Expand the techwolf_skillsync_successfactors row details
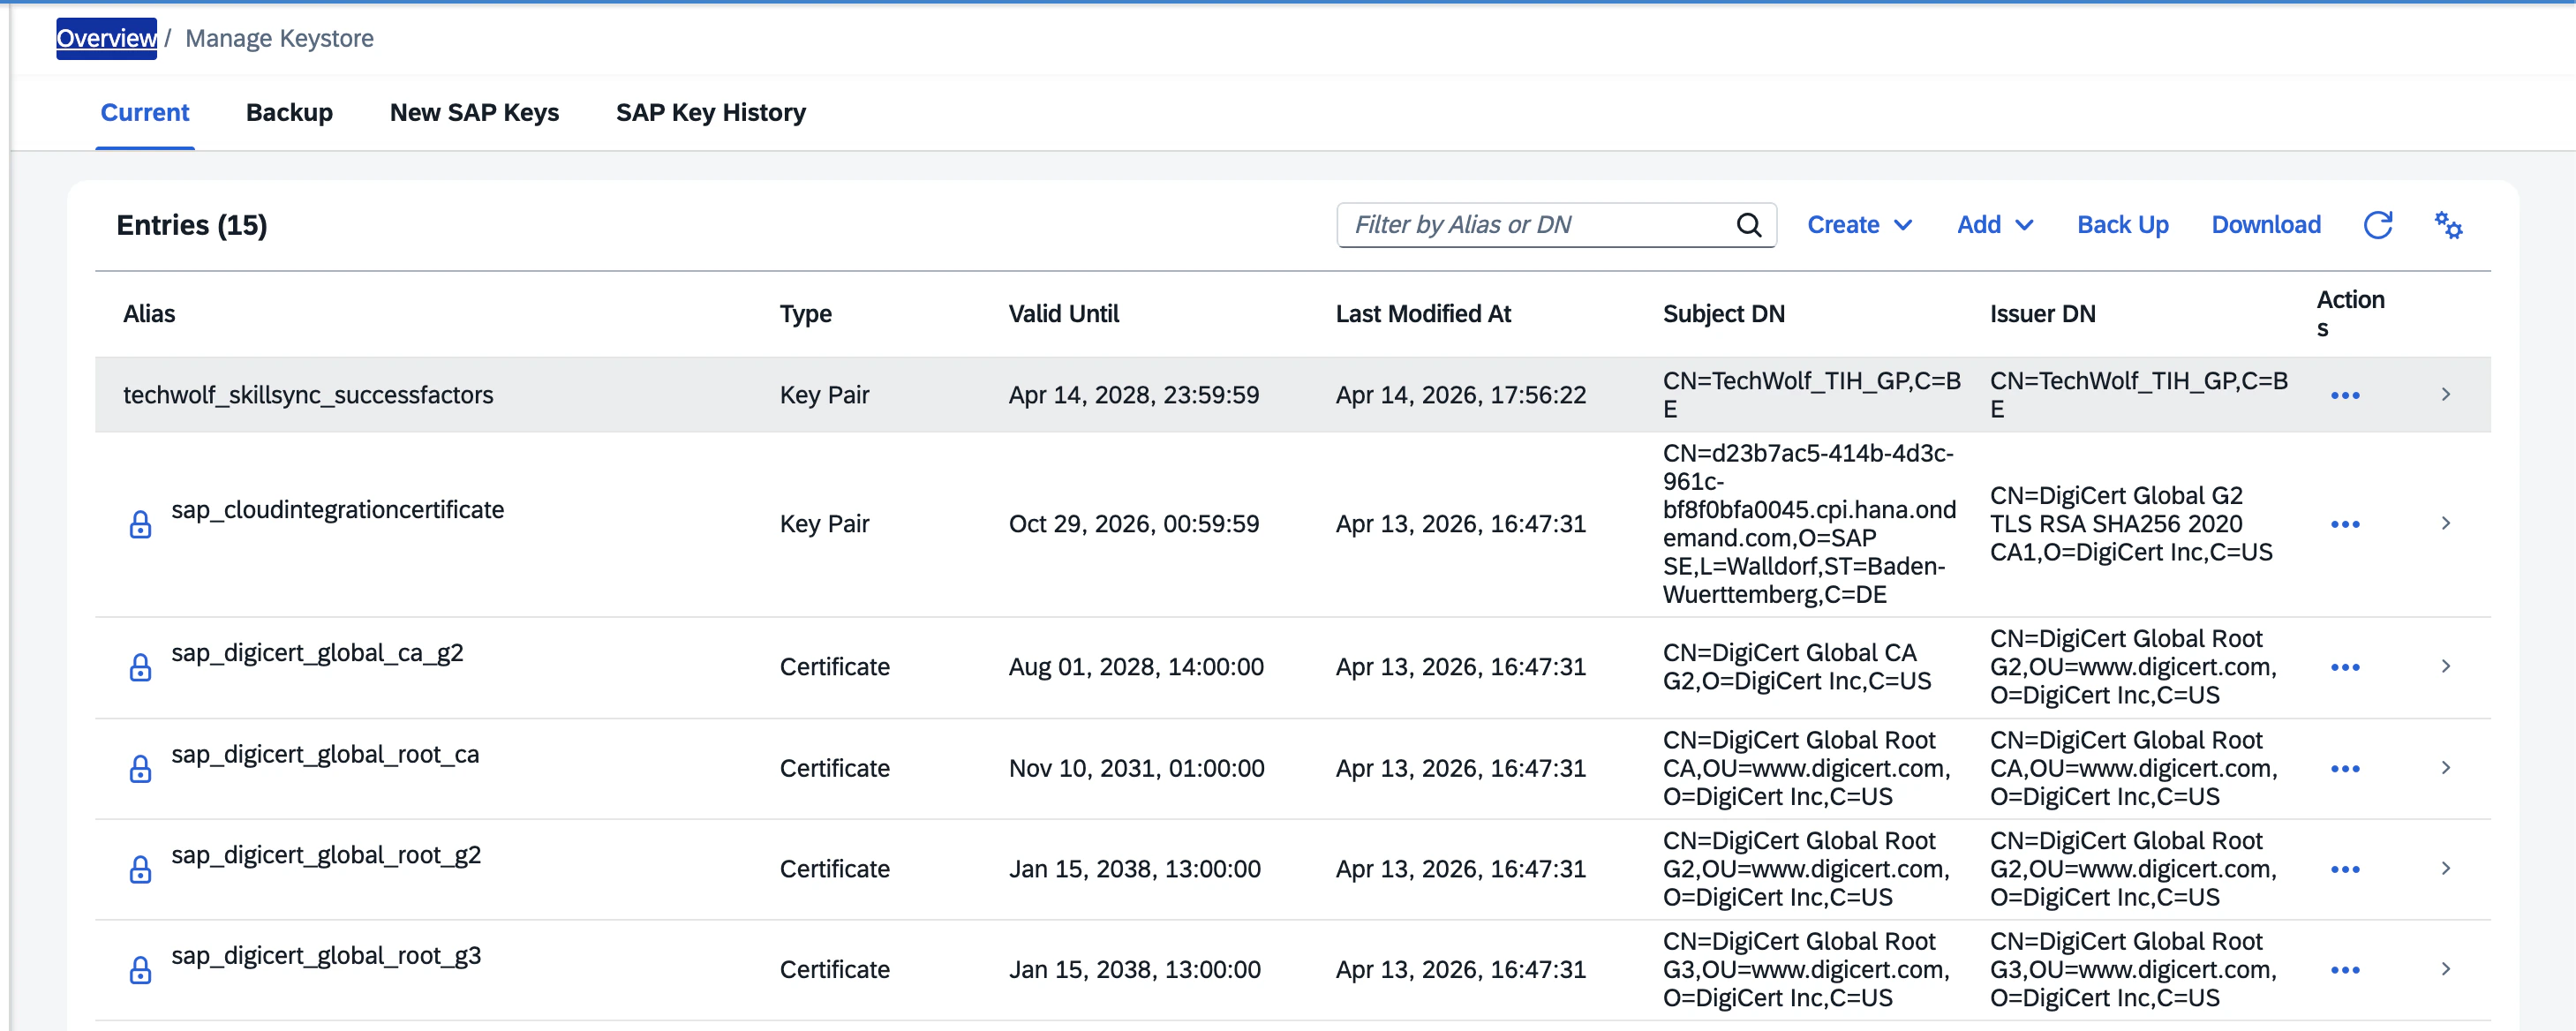This screenshot has width=2576, height=1031. point(2446,394)
